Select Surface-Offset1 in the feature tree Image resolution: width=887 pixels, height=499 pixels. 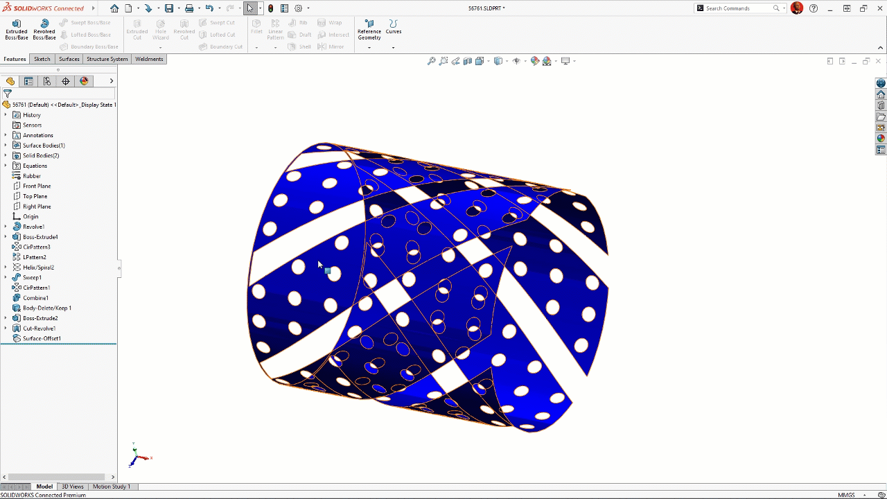click(x=42, y=338)
